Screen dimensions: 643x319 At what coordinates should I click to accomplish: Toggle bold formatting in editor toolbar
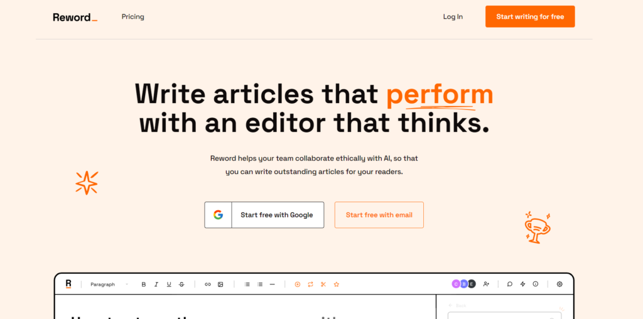tap(143, 284)
